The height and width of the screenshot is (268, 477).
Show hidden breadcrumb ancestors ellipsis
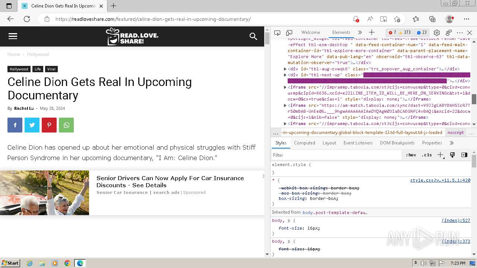[276, 133]
